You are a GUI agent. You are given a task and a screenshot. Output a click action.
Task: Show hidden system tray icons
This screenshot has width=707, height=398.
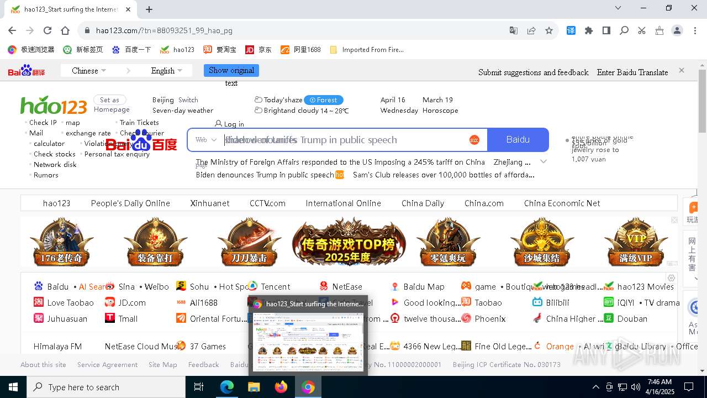595,387
